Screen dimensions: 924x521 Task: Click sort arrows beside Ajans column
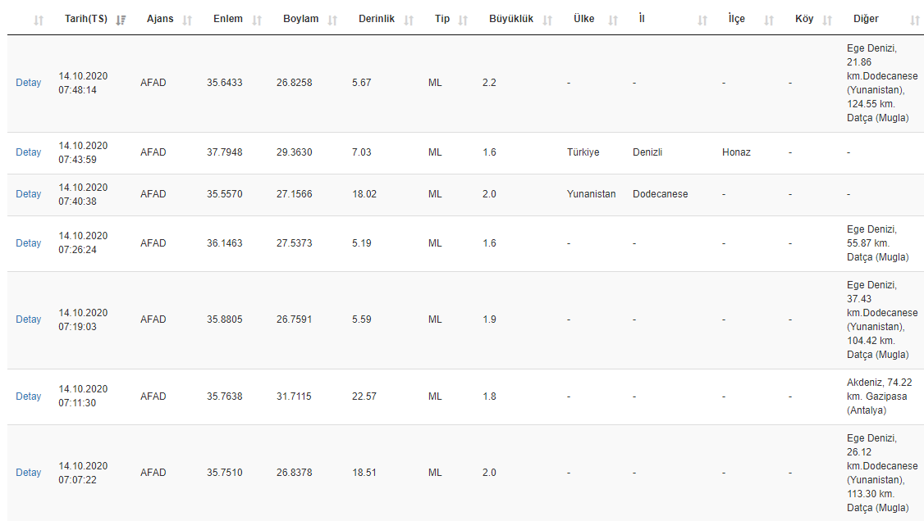point(187,20)
